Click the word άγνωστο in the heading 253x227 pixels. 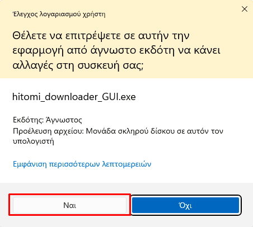(x=114, y=51)
